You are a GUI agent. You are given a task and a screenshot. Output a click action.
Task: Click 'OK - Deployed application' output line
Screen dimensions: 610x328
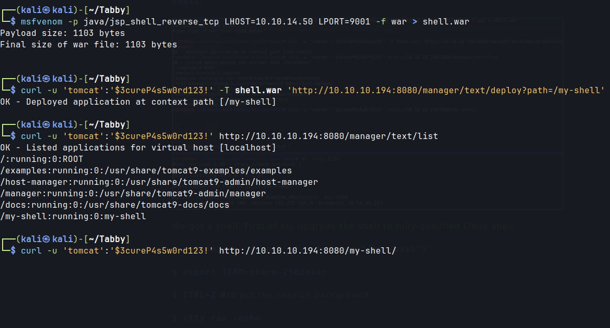(x=138, y=102)
